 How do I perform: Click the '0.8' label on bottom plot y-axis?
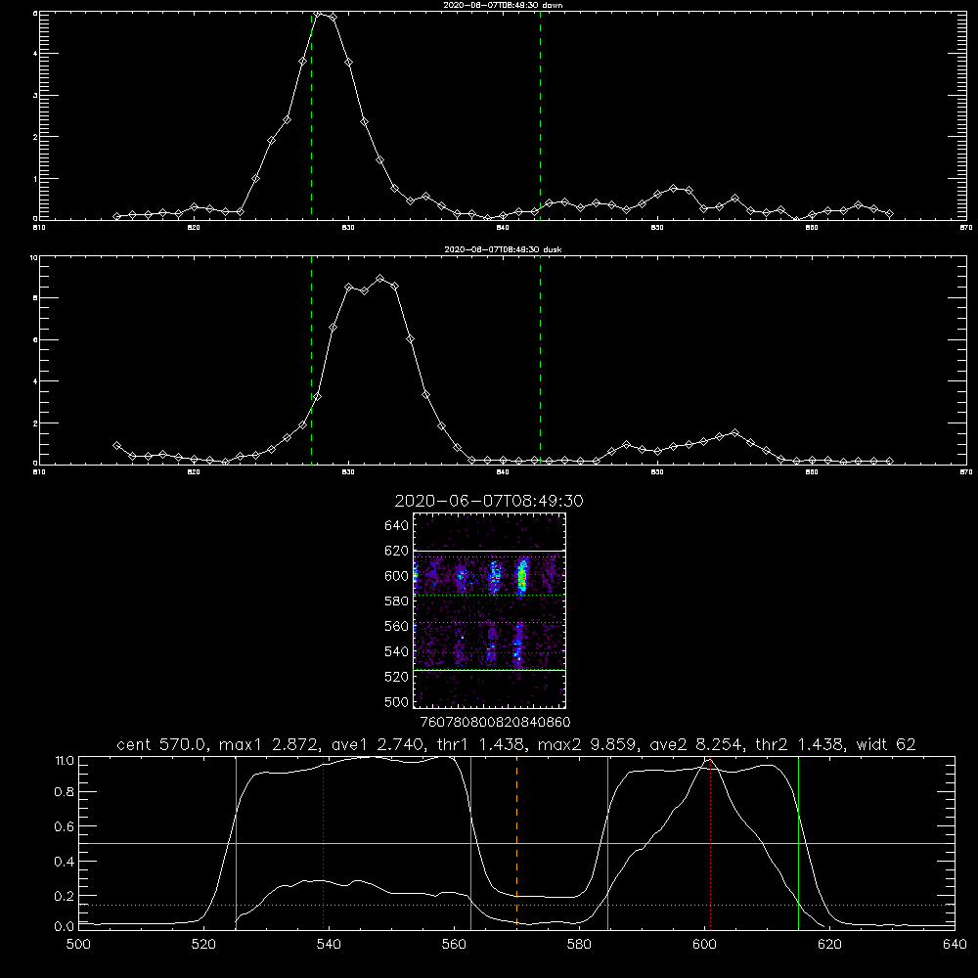[x=65, y=792]
